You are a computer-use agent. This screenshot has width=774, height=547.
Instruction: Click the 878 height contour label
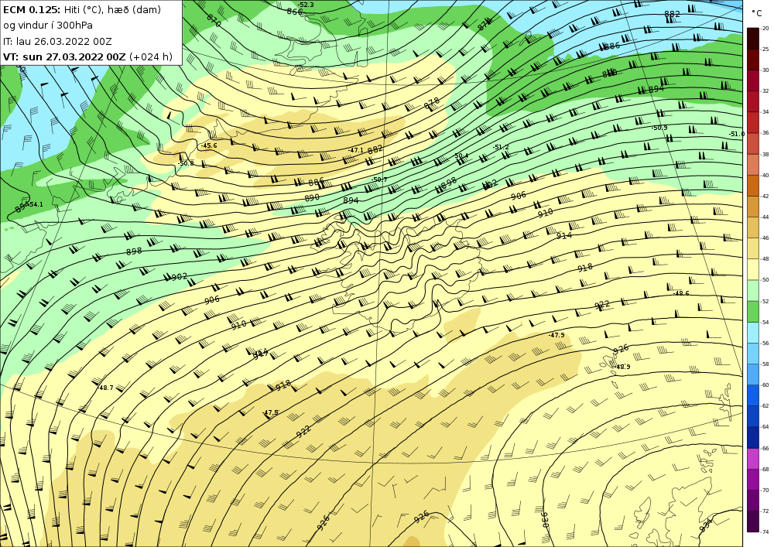432,104
